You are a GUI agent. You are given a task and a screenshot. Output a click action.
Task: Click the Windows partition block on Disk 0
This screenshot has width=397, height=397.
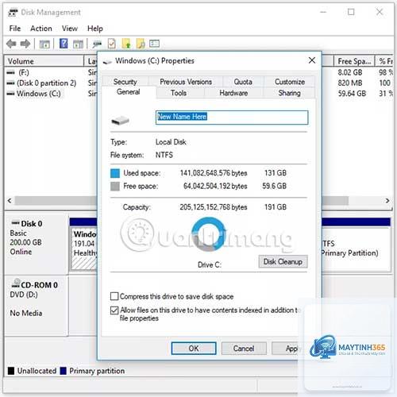pyautogui.click(x=83, y=249)
